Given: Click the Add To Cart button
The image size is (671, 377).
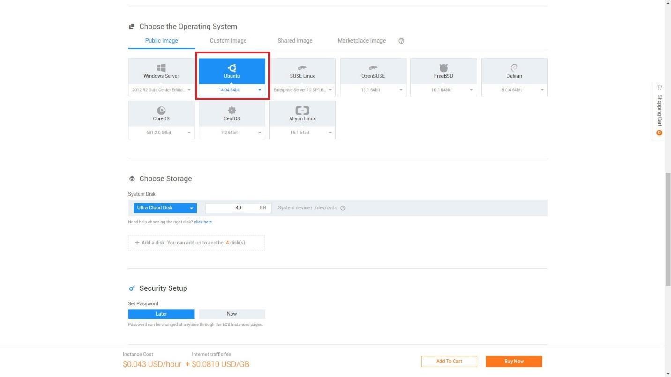Looking at the screenshot, I should (x=449, y=361).
